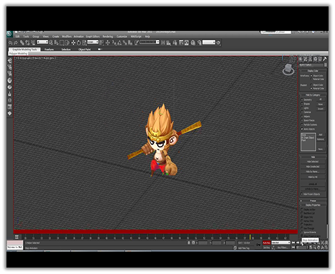Click the ViewCube in the viewport
Screen dimensions: 335x274
[288, 69]
